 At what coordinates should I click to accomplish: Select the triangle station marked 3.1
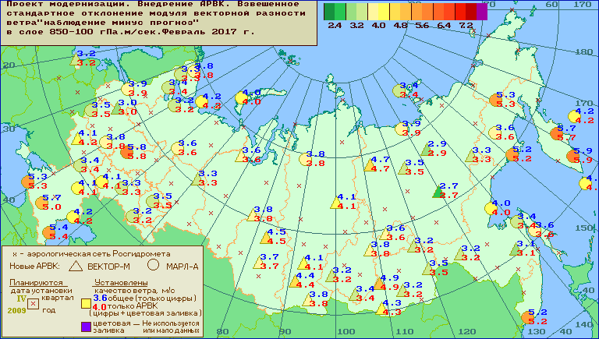(516, 249)
